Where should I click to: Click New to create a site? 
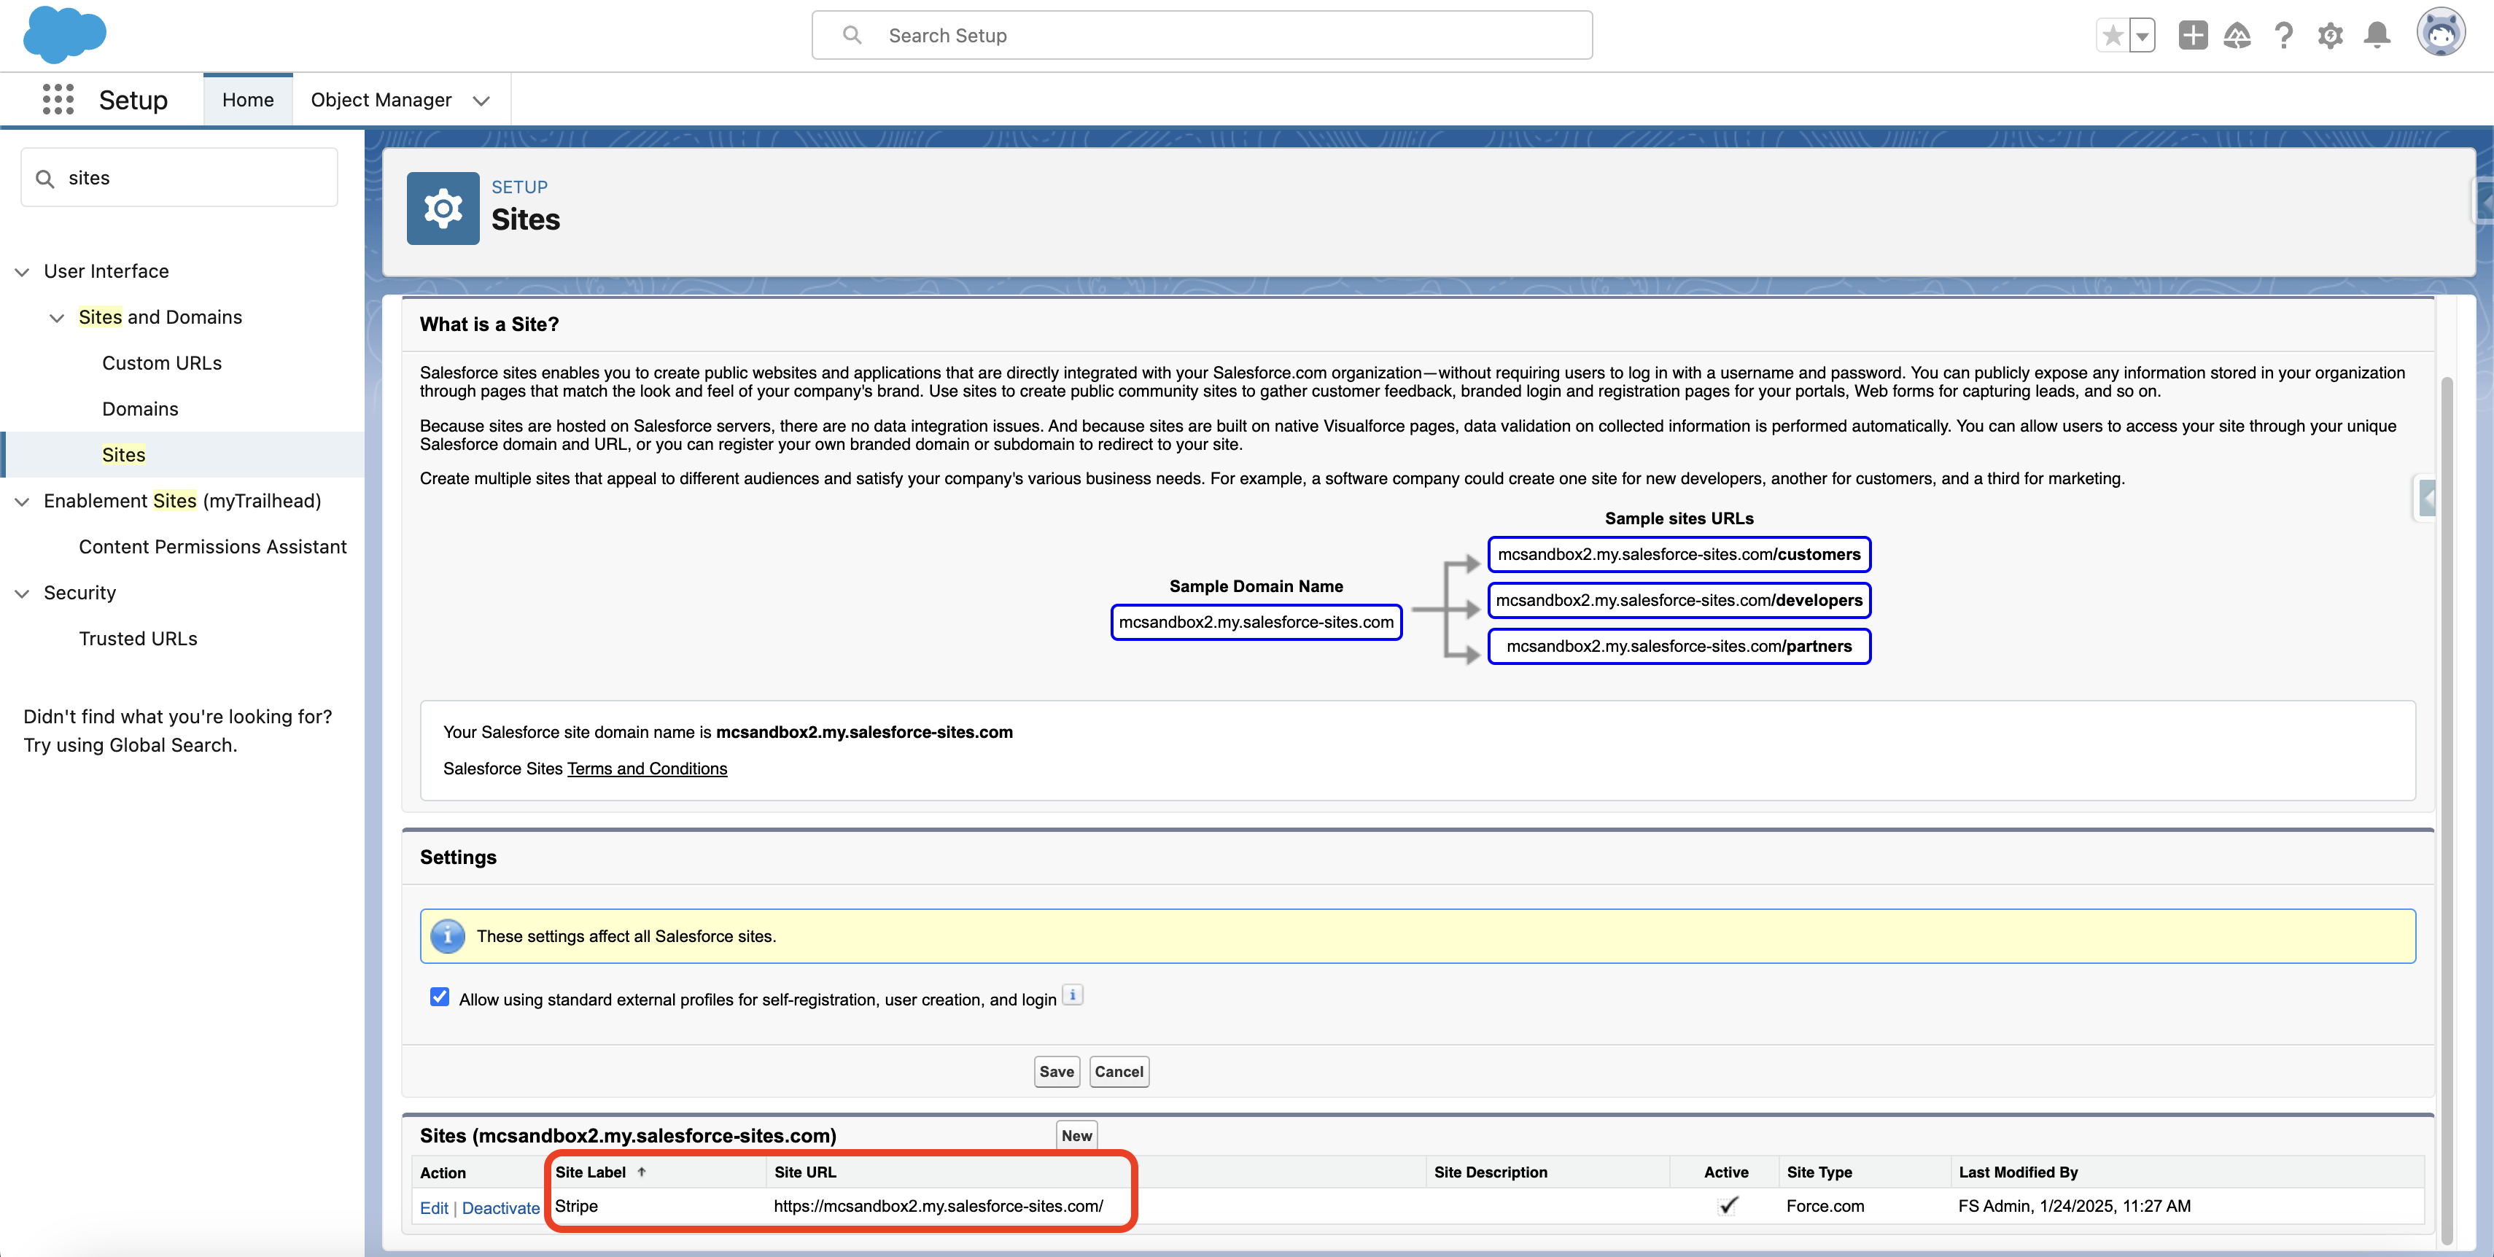click(1076, 1135)
